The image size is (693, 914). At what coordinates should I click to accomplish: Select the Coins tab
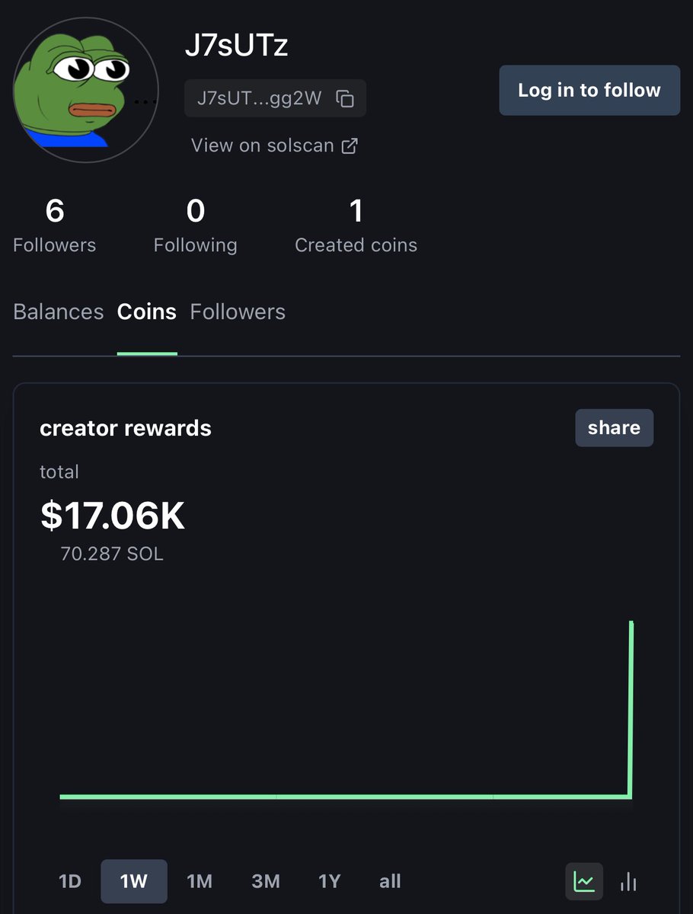pos(147,312)
